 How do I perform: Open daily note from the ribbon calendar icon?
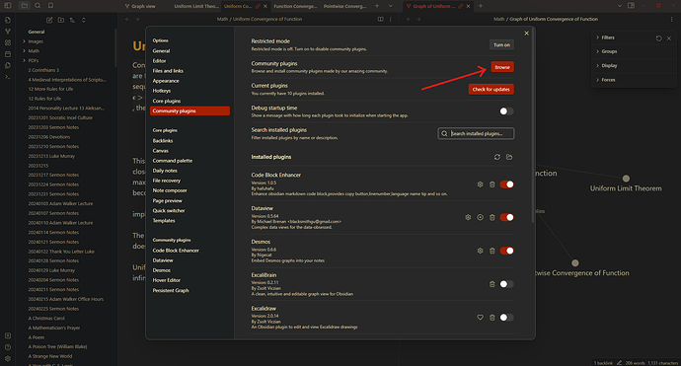click(x=8, y=54)
